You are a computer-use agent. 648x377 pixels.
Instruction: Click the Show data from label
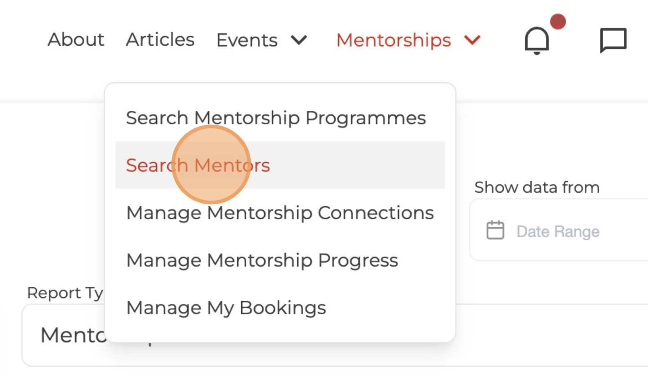(537, 188)
